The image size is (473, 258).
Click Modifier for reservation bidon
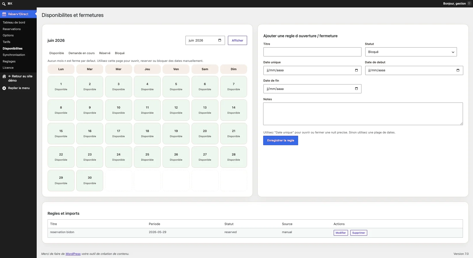[x=341, y=233]
